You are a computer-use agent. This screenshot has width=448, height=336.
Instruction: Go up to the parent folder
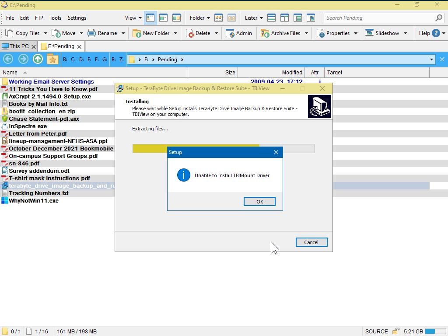click(38, 59)
